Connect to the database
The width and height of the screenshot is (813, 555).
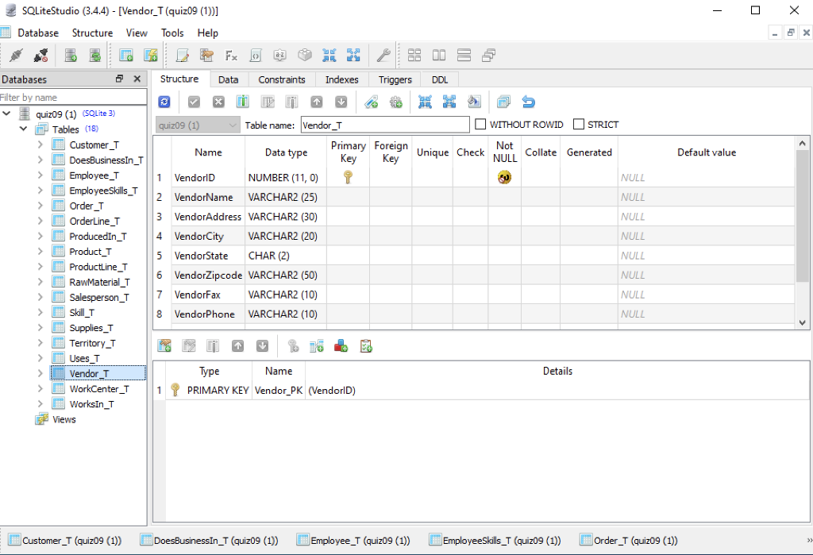[x=17, y=55]
